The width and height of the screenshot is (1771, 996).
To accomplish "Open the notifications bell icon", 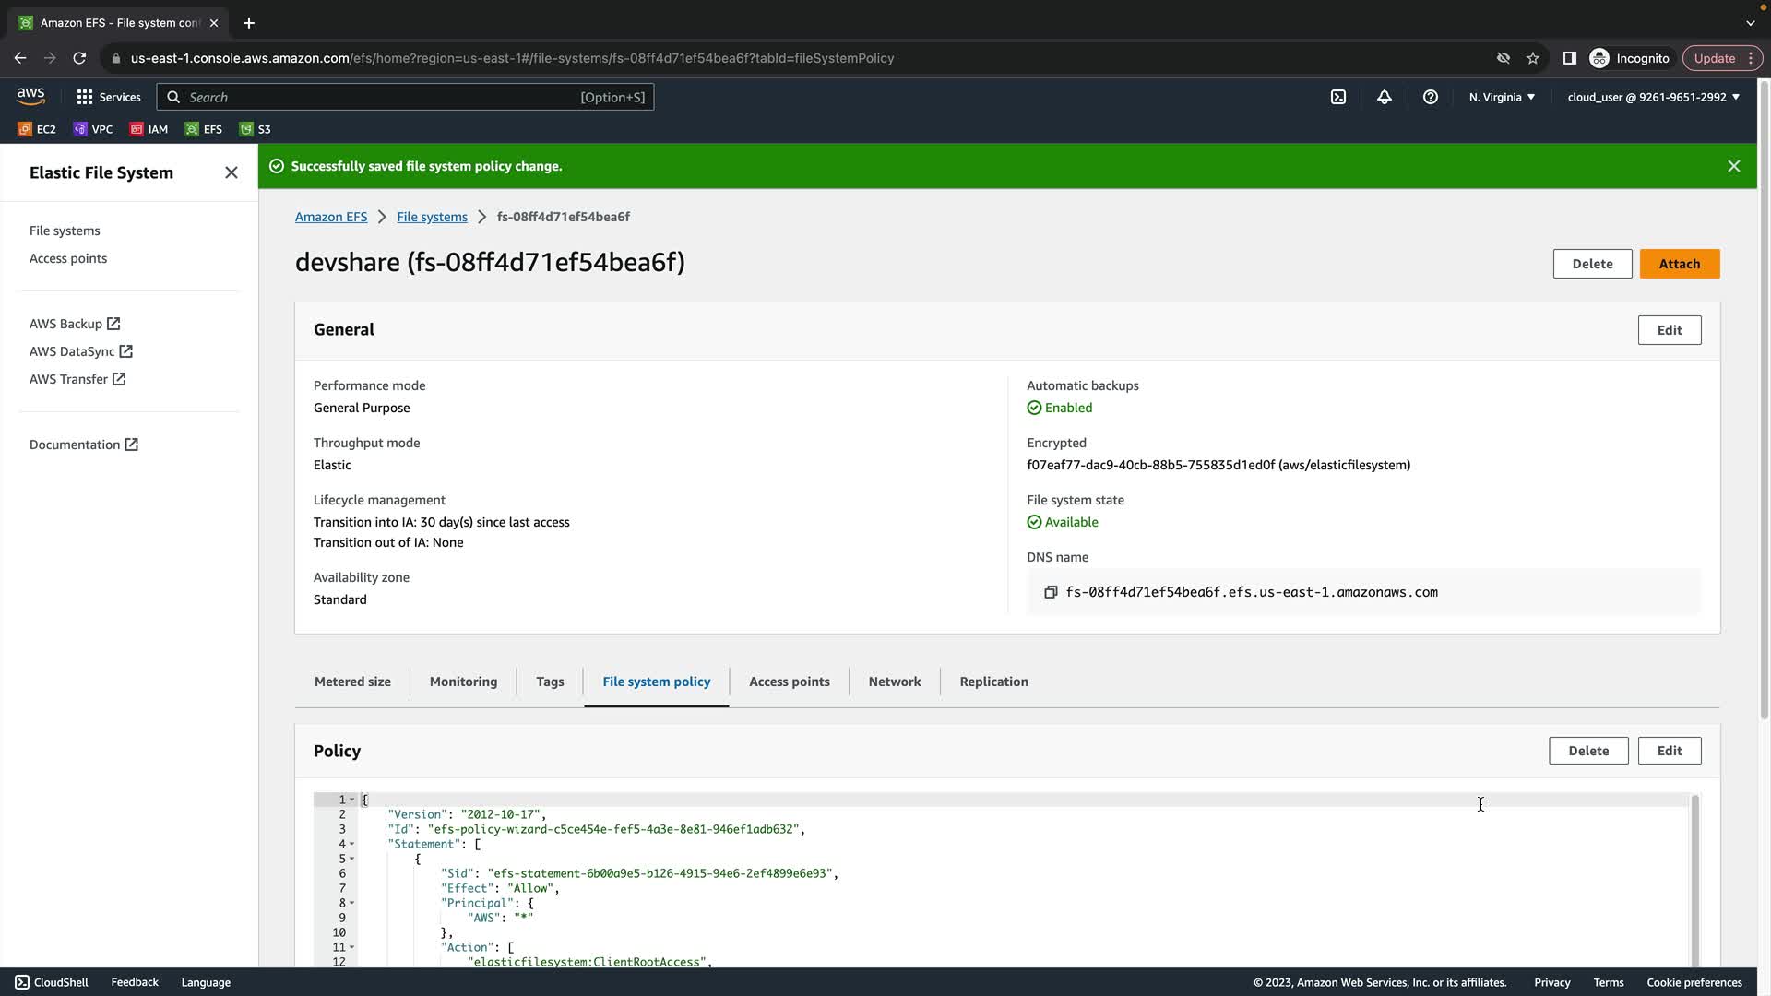I will pyautogui.click(x=1384, y=97).
